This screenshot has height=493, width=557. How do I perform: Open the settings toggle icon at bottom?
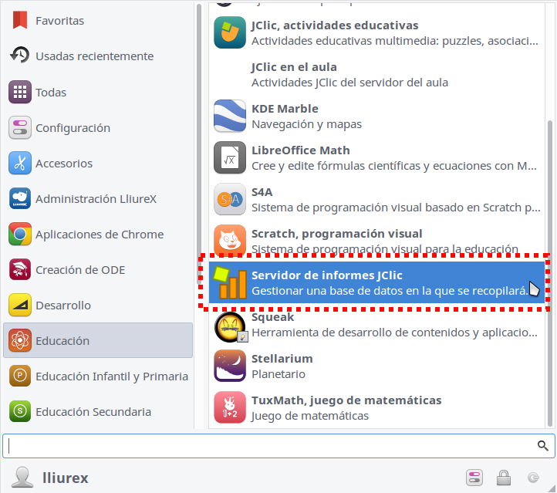pos(474,478)
